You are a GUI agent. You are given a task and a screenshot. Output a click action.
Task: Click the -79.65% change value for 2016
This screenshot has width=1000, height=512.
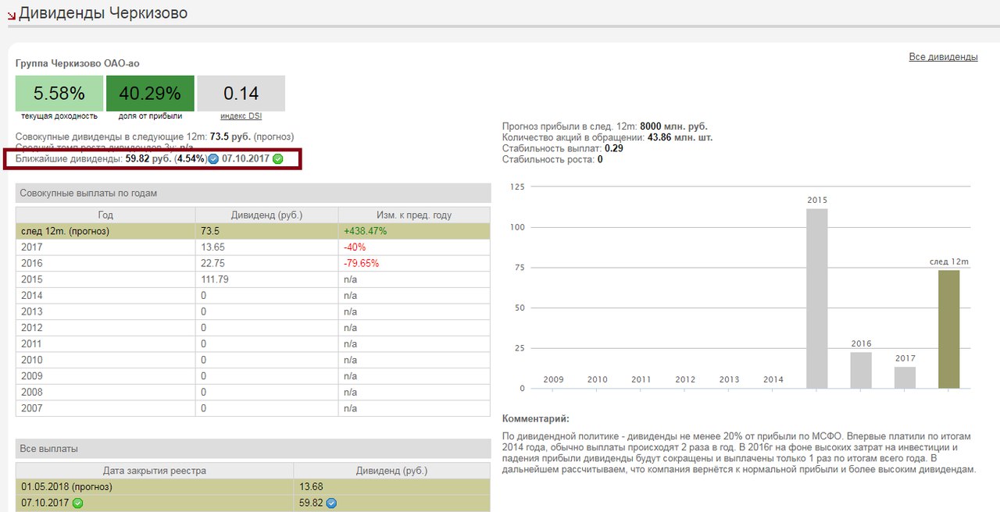[x=362, y=263]
